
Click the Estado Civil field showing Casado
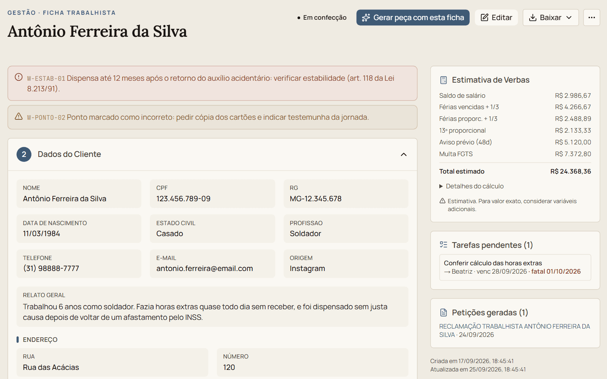pyautogui.click(x=212, y=229)
